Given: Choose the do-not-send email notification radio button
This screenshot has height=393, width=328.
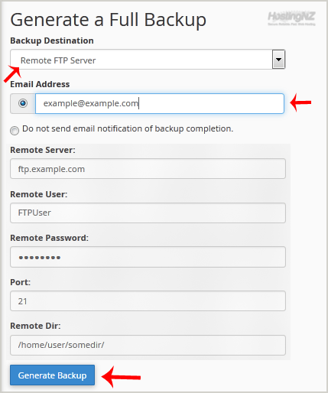Looking at the screenshot, I should pyautogui.click(x=15, y=131).
